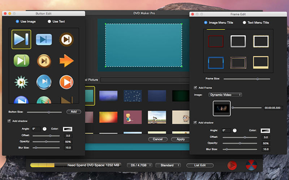Screen dimensions: 289x180
Task: Select the orange arrow button image
Action: pyautogui.click(x=66, y=60)
